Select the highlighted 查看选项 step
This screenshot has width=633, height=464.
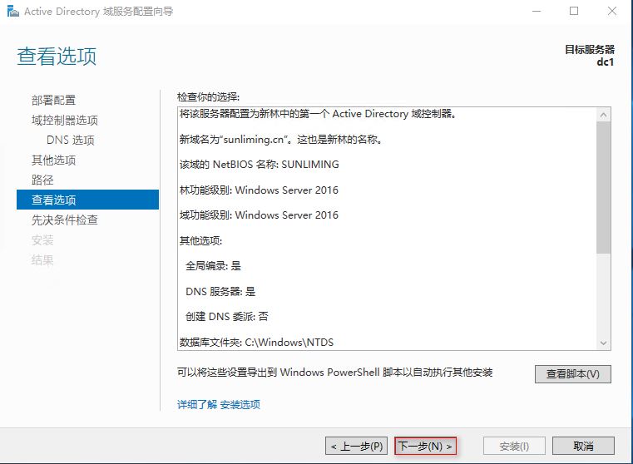coord(87,200)
